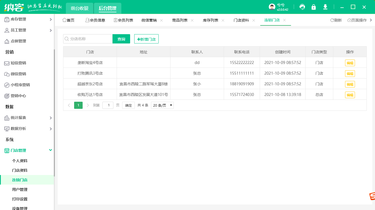
Task: Collapse the 门店管理 menu
Action: click(x=27, y=150)
